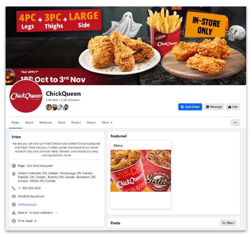Click the ChickQueen round profile picture
The width and height of the screenshot is (252, 237).
click(26, 96)
